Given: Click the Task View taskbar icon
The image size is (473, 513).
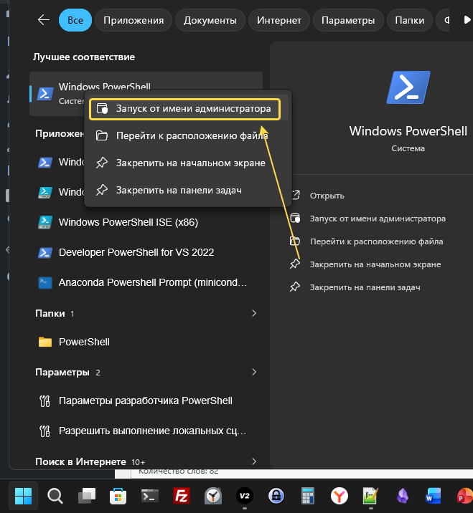Looking at the screenshot, I should [87, 495].
